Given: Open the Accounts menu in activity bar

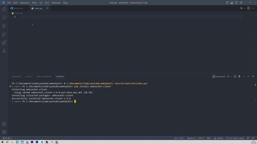Looking at the screenshot, I should coord(4,124).
